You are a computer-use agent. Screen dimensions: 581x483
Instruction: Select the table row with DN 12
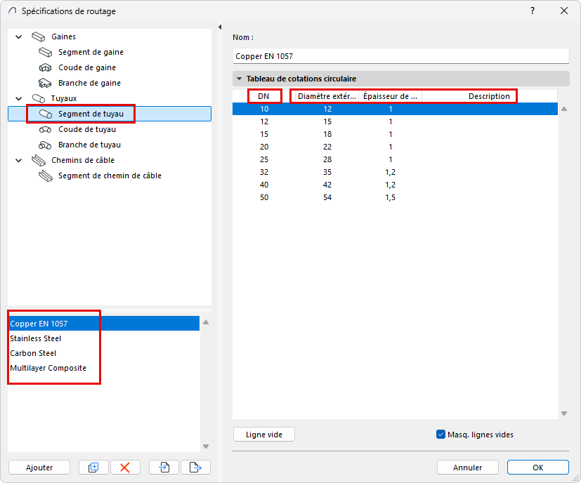pos(395,121)
